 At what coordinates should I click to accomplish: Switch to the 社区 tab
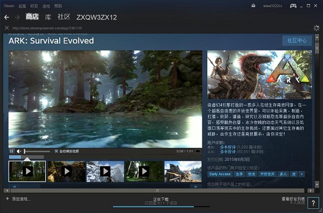(64, 17)
